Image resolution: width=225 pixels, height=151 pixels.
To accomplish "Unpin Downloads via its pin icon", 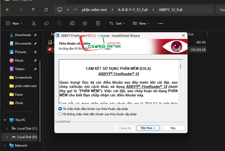I will coord(35,35).
